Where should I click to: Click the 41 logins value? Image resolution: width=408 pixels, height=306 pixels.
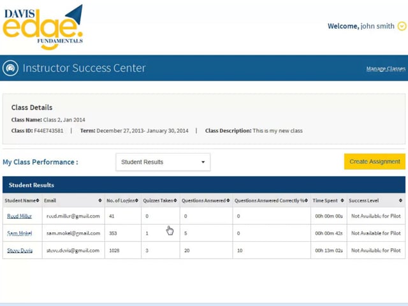pos(112,216)
